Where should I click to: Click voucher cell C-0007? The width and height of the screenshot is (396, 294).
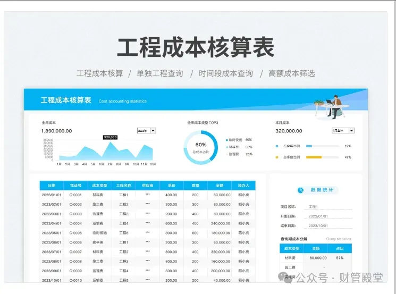(x=75, y=252)
